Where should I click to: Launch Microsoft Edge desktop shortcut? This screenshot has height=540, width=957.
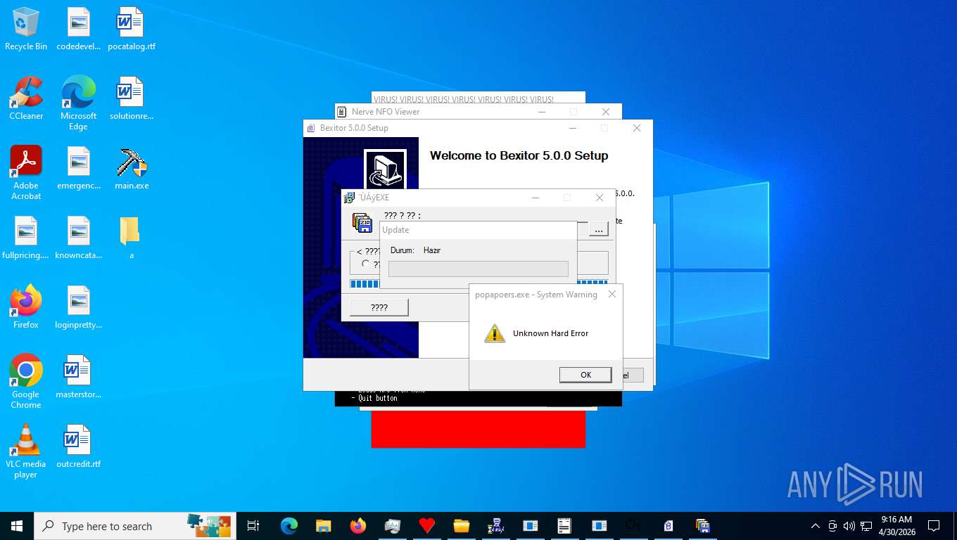tap(78, 103)
